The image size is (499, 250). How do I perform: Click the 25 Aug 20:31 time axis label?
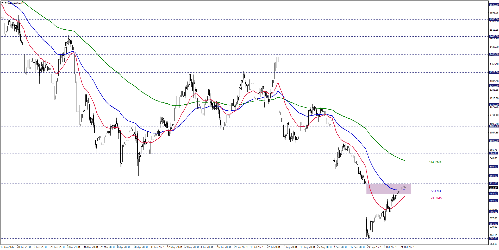pos(324,247)
